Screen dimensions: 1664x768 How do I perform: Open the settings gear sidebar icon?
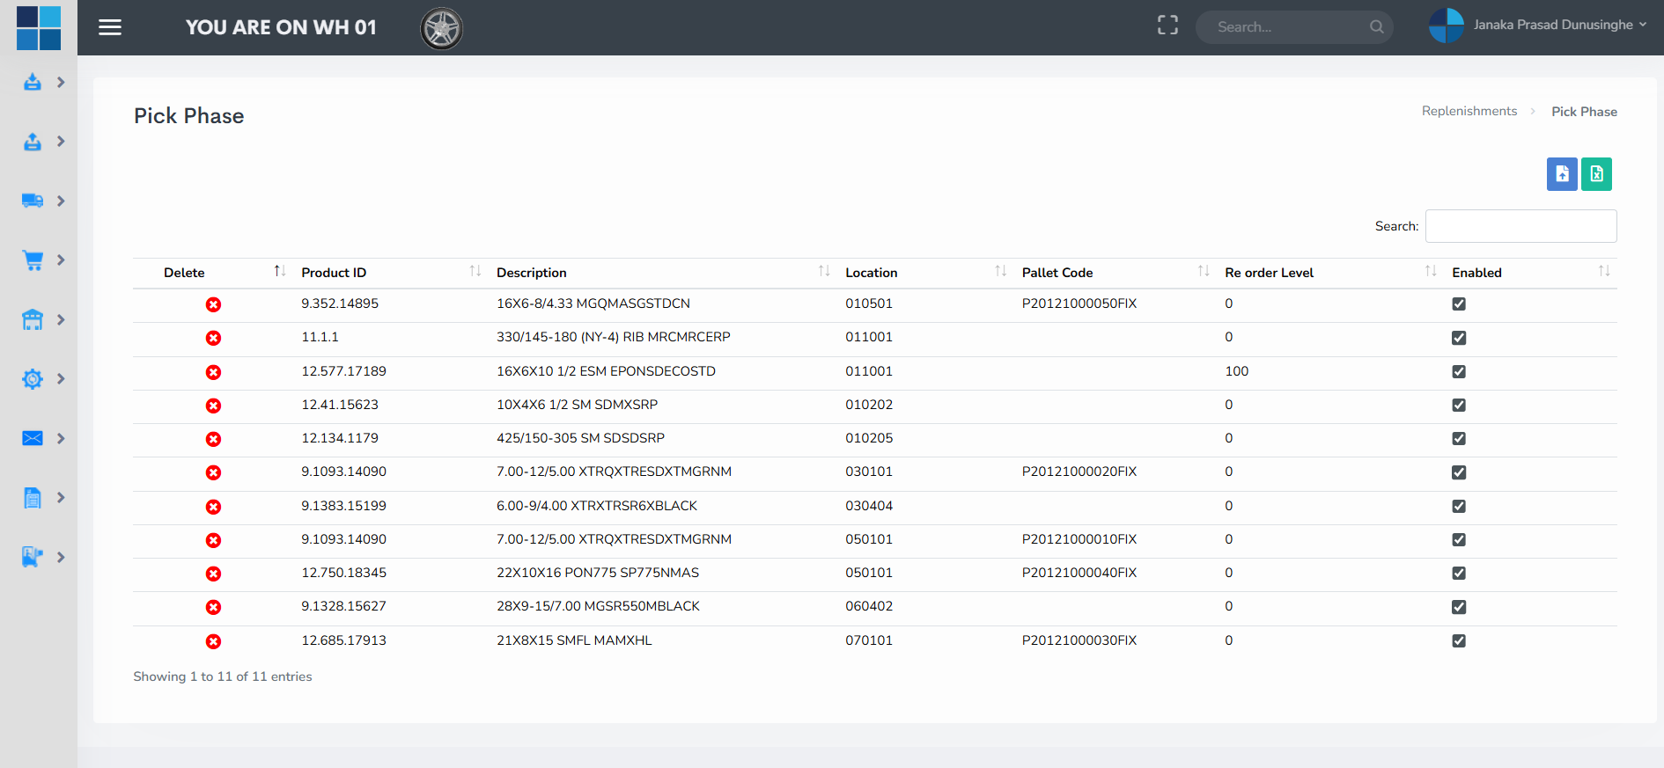33,378
